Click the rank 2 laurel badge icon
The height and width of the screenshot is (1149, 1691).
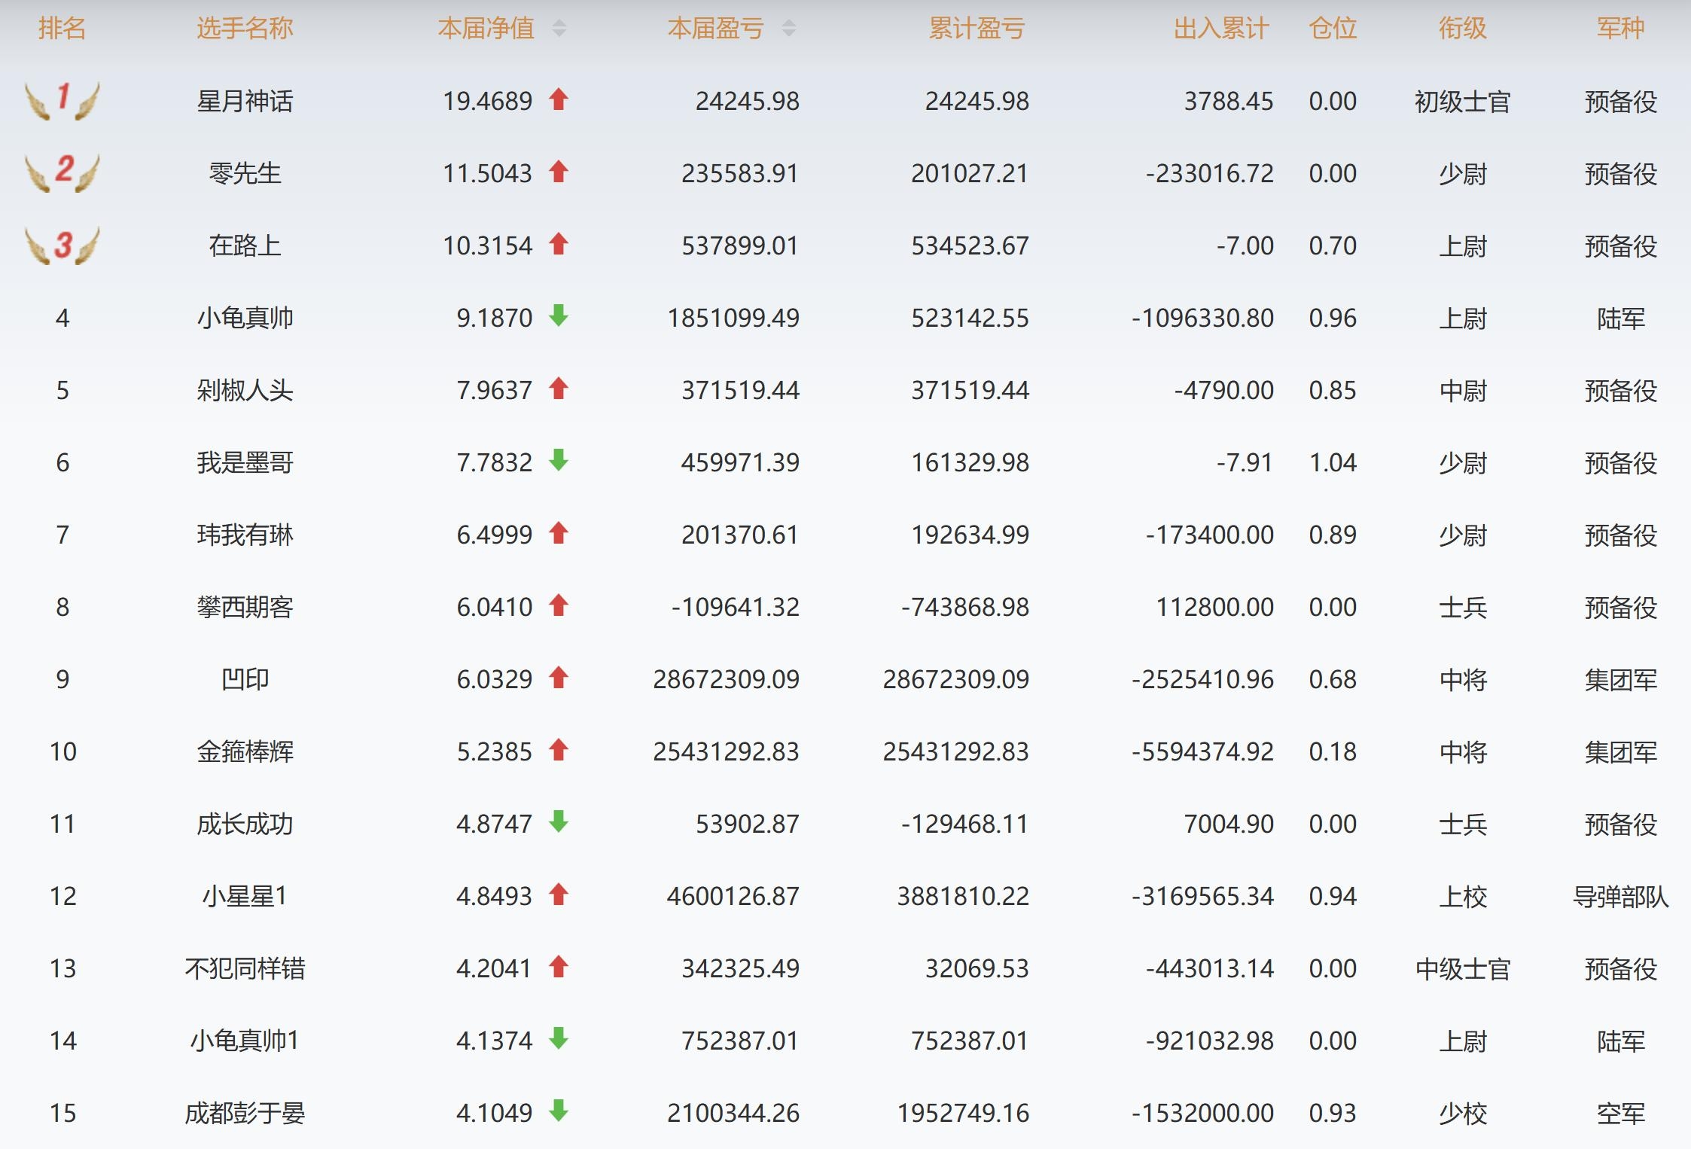[x=62, y=172]
